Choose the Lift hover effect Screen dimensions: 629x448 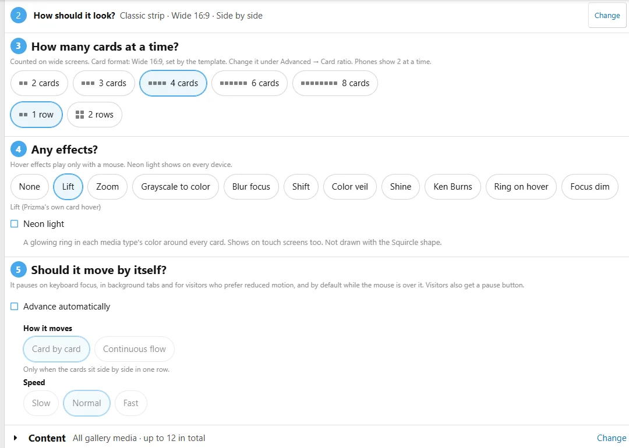coord(68,187)
